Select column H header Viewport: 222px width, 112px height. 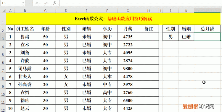[x=148, y=11]
